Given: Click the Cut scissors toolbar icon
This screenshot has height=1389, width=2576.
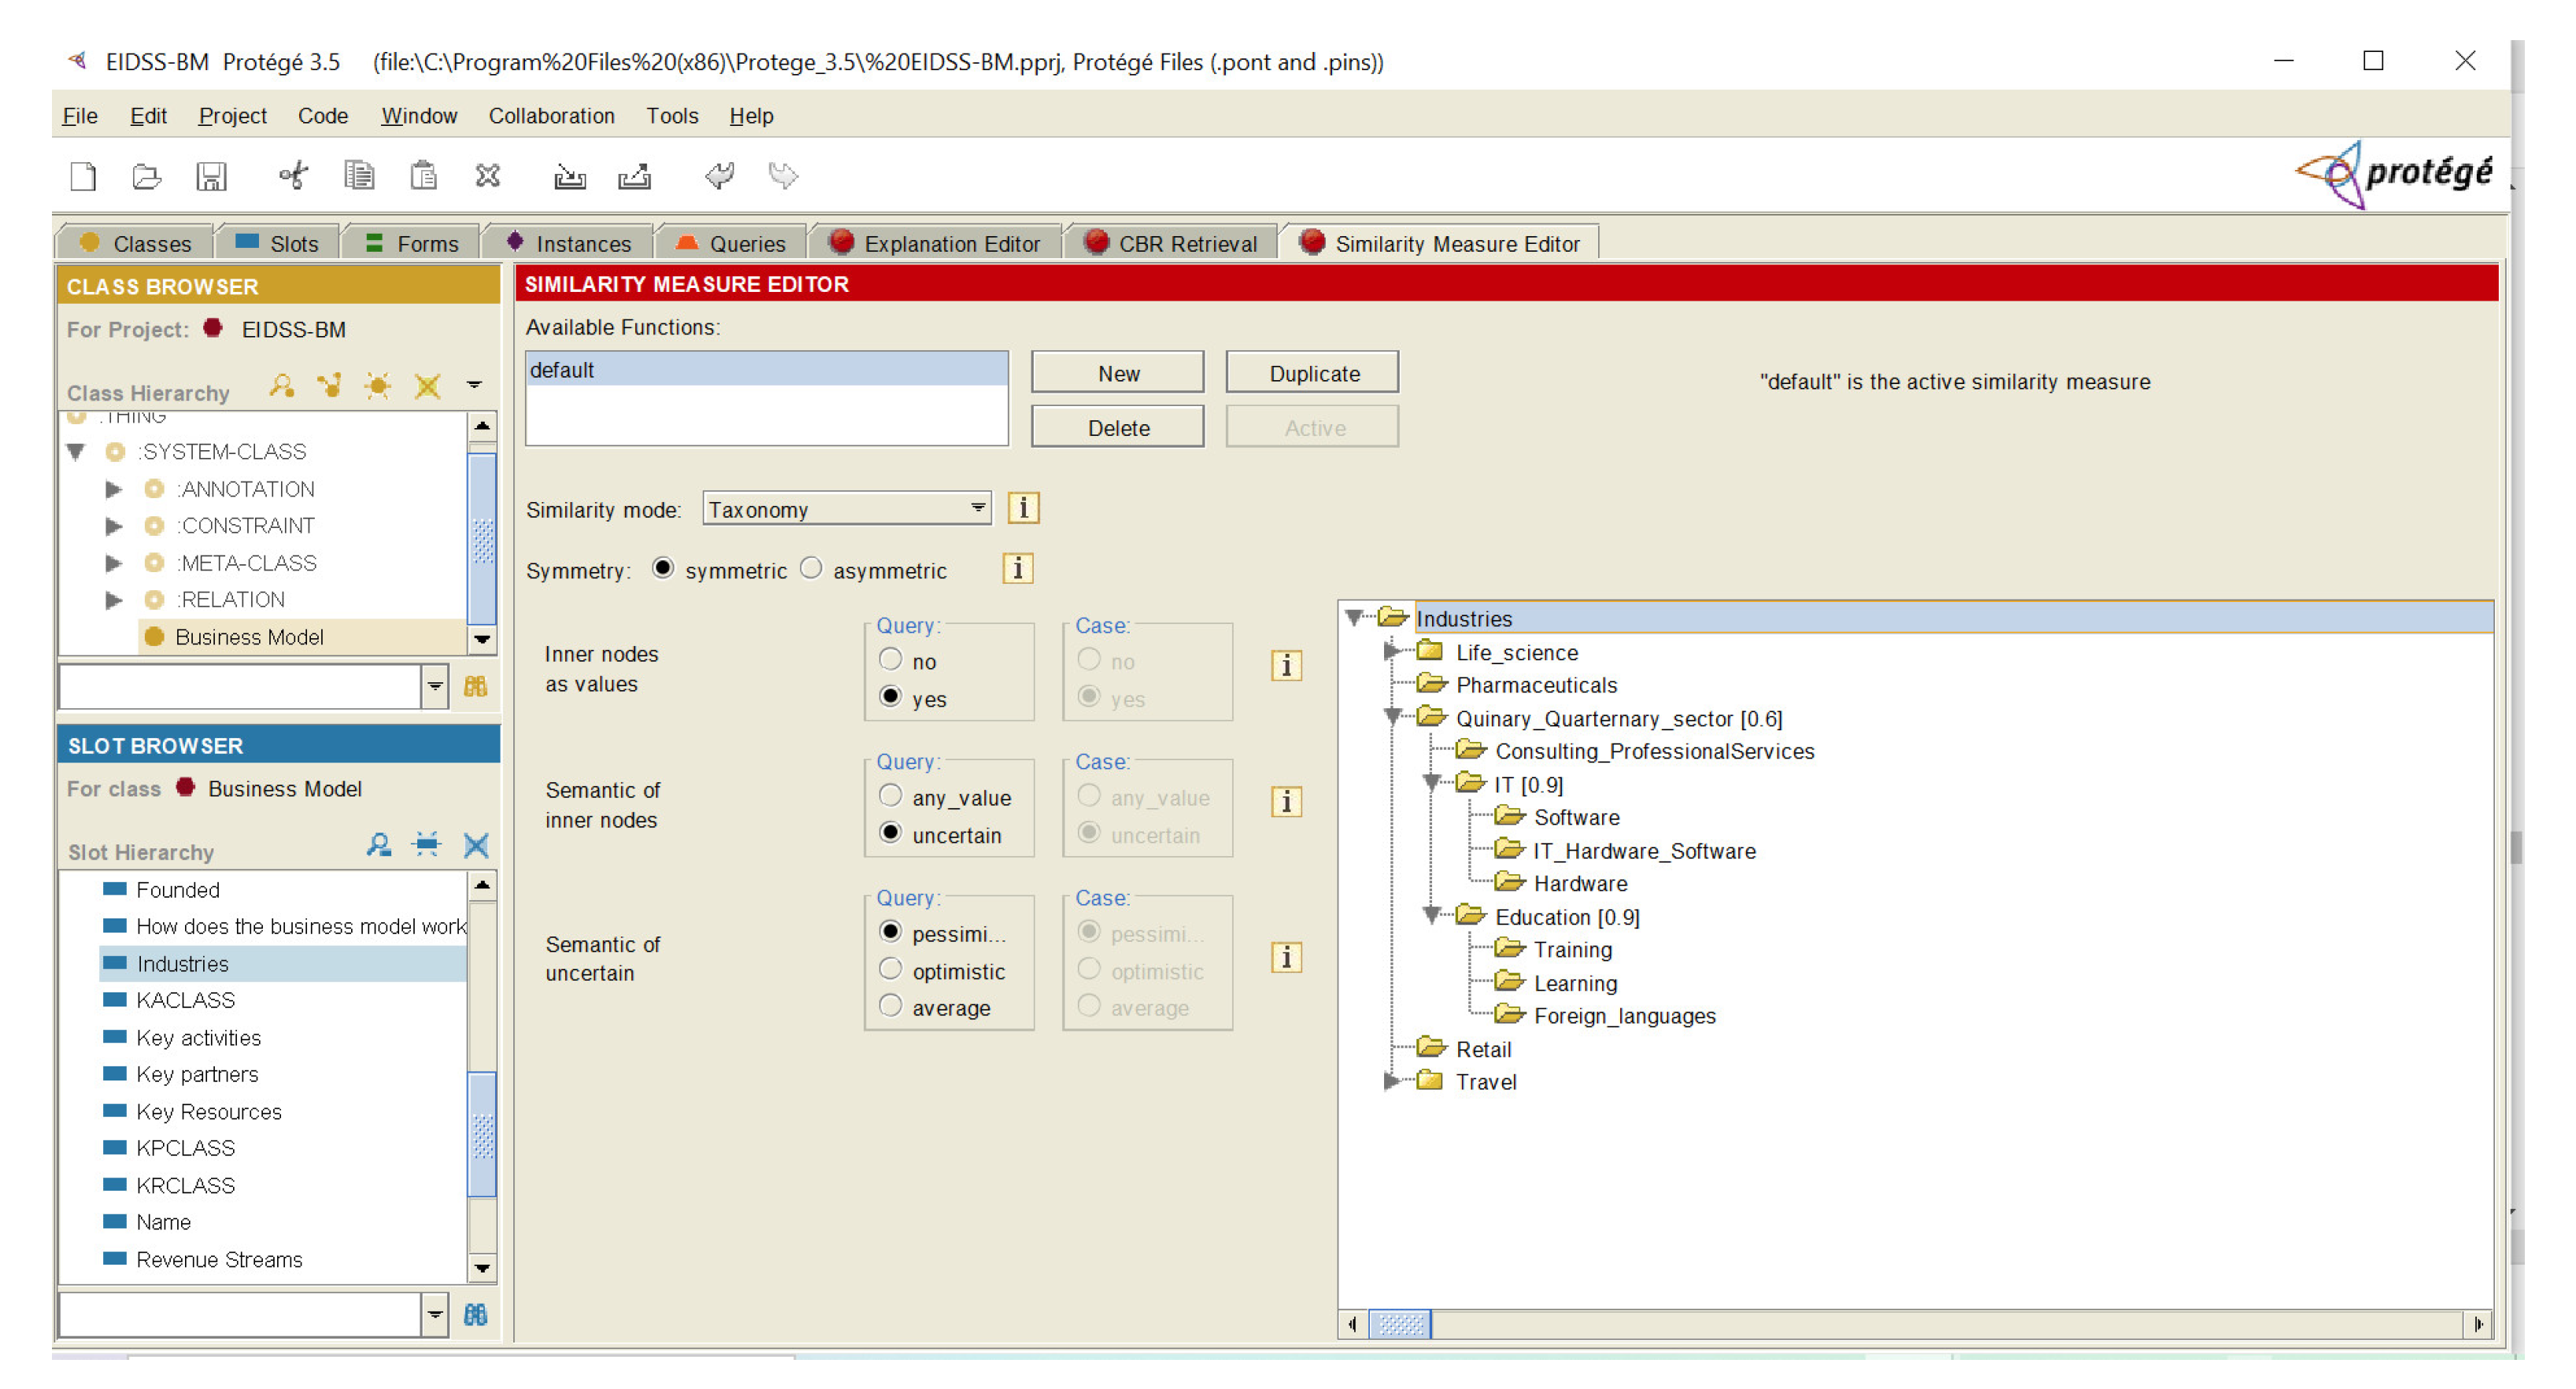Looking at the screenshot, I should 293,177.
